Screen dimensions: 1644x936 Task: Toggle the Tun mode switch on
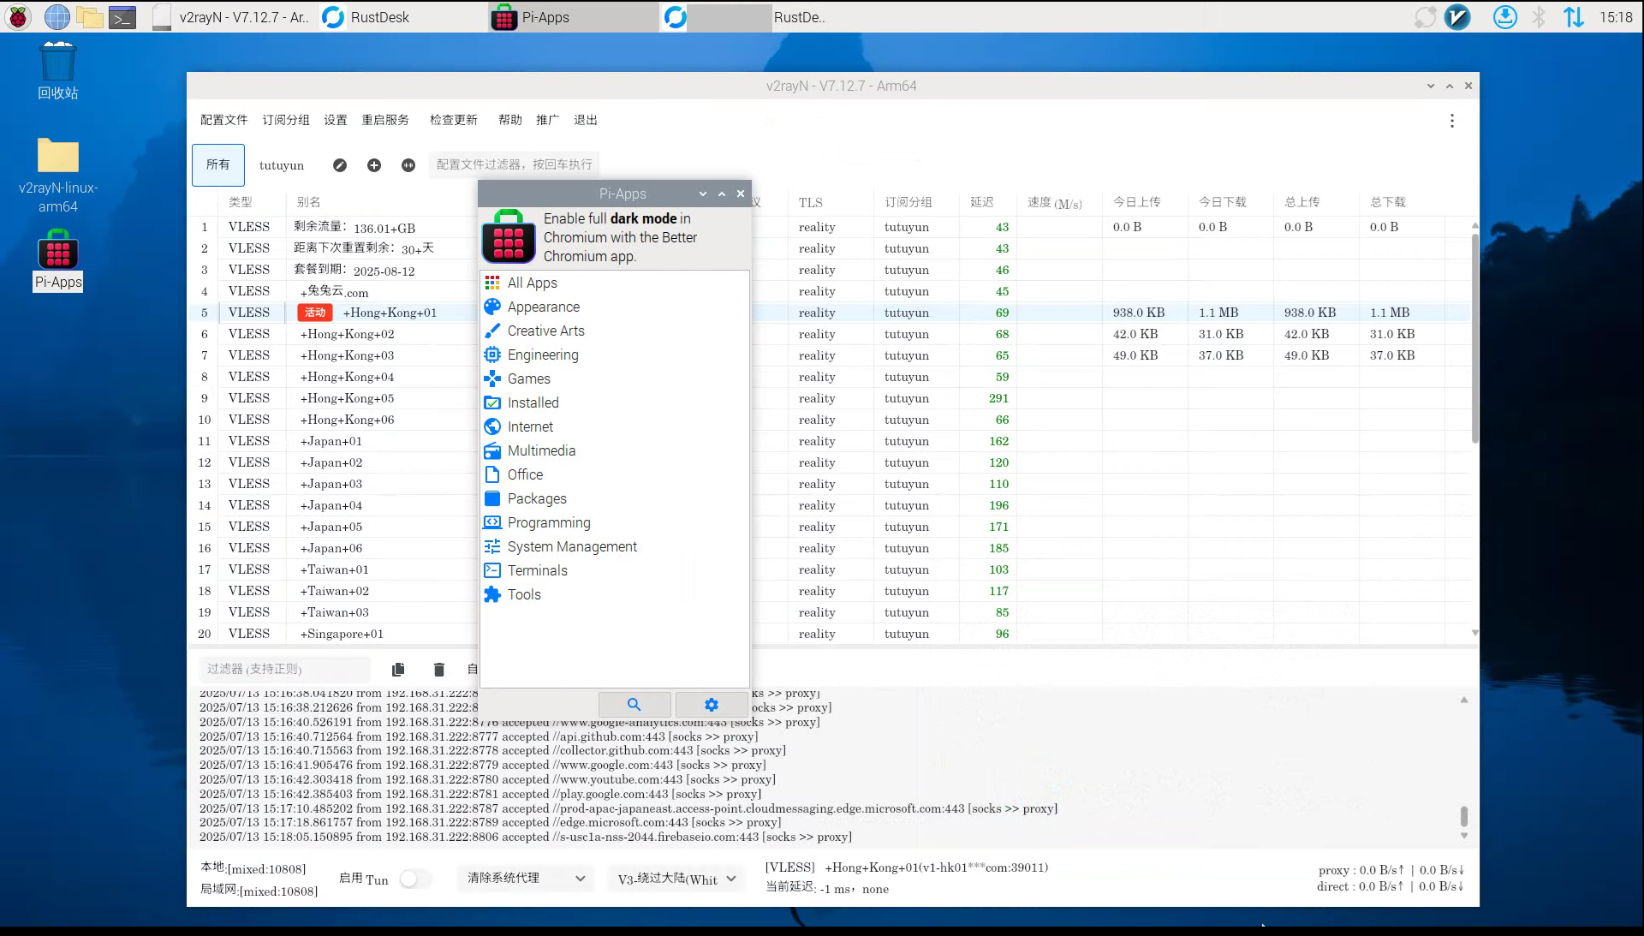coord(414,879)
